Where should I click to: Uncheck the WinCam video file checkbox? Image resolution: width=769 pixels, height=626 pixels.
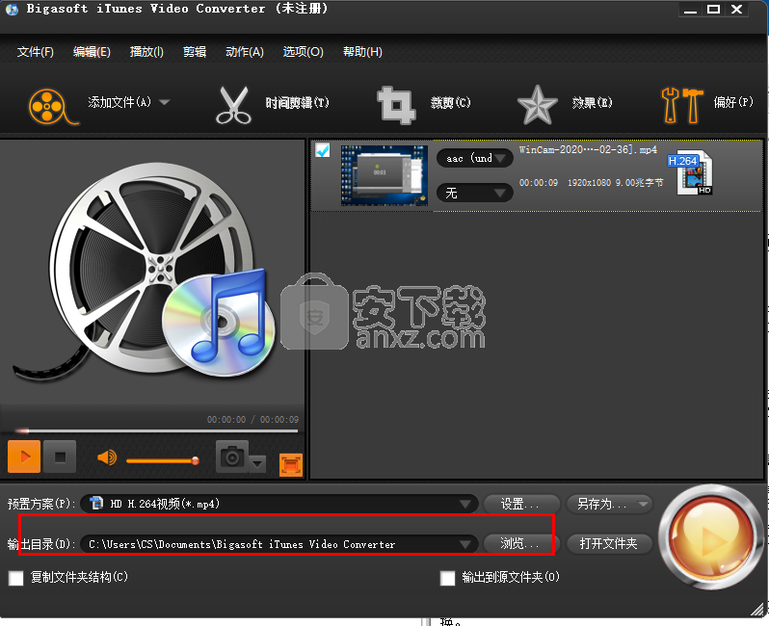(323, 150)
